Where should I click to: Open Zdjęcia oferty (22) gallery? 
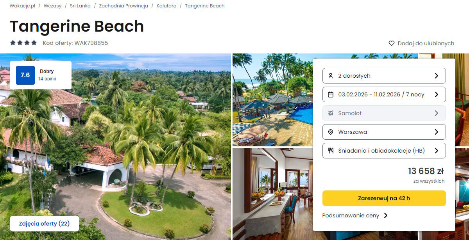click(x=45, y=224)
